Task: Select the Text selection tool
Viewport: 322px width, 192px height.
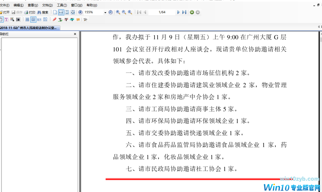Action: pos(7,19)
